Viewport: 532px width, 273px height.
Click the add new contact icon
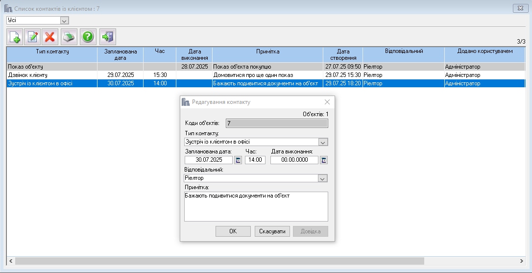click(15, 37)
